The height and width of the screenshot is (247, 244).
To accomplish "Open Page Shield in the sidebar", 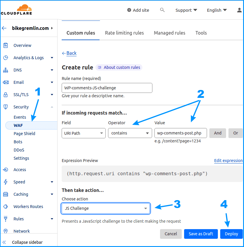I will pos(24,134).
